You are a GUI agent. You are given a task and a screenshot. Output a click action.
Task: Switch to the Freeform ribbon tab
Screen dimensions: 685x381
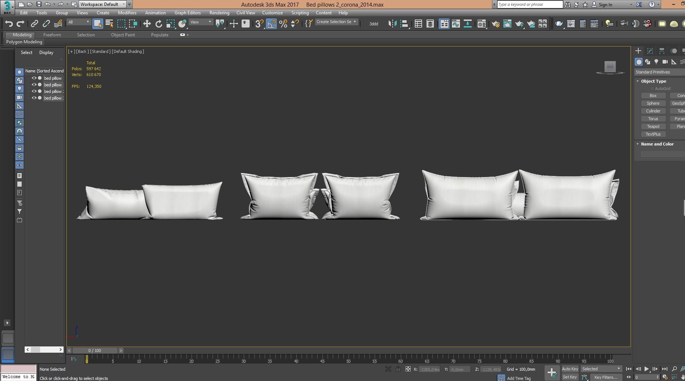52,35
